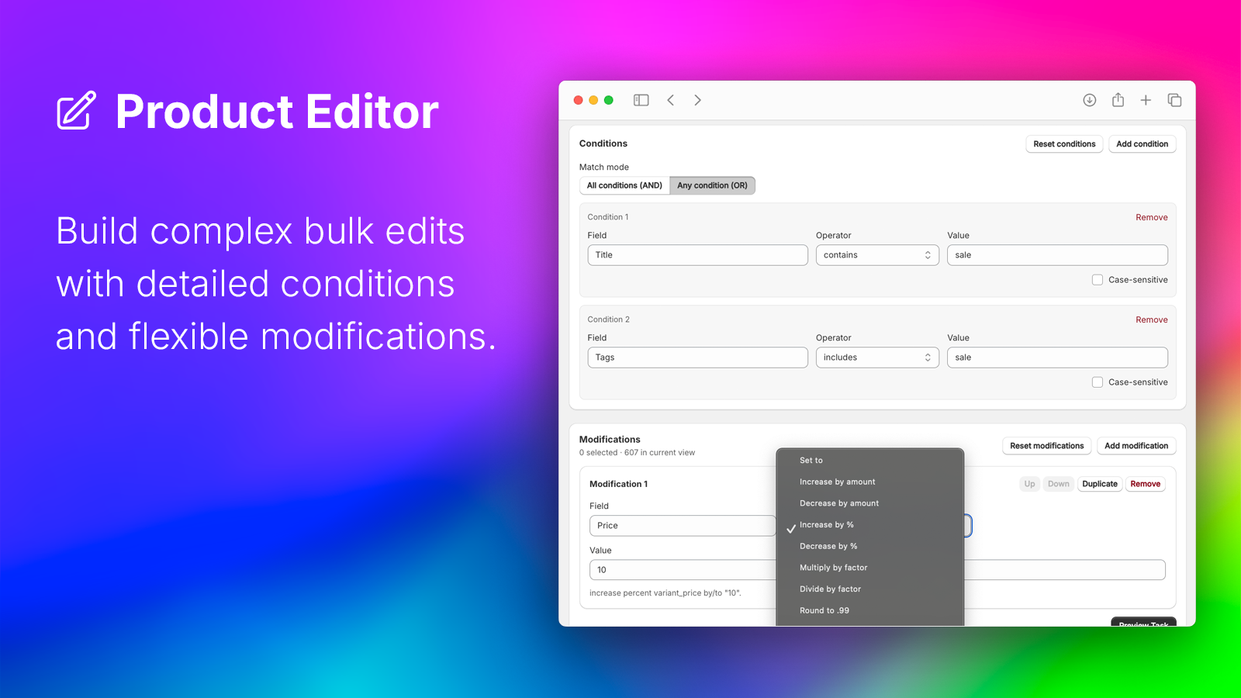Image resolution: width=1241 pixels, height=698 pixels.
Task: Open the Price field dropdown in Modification 1
Action: pyautogui.click(x=683, y=525)
